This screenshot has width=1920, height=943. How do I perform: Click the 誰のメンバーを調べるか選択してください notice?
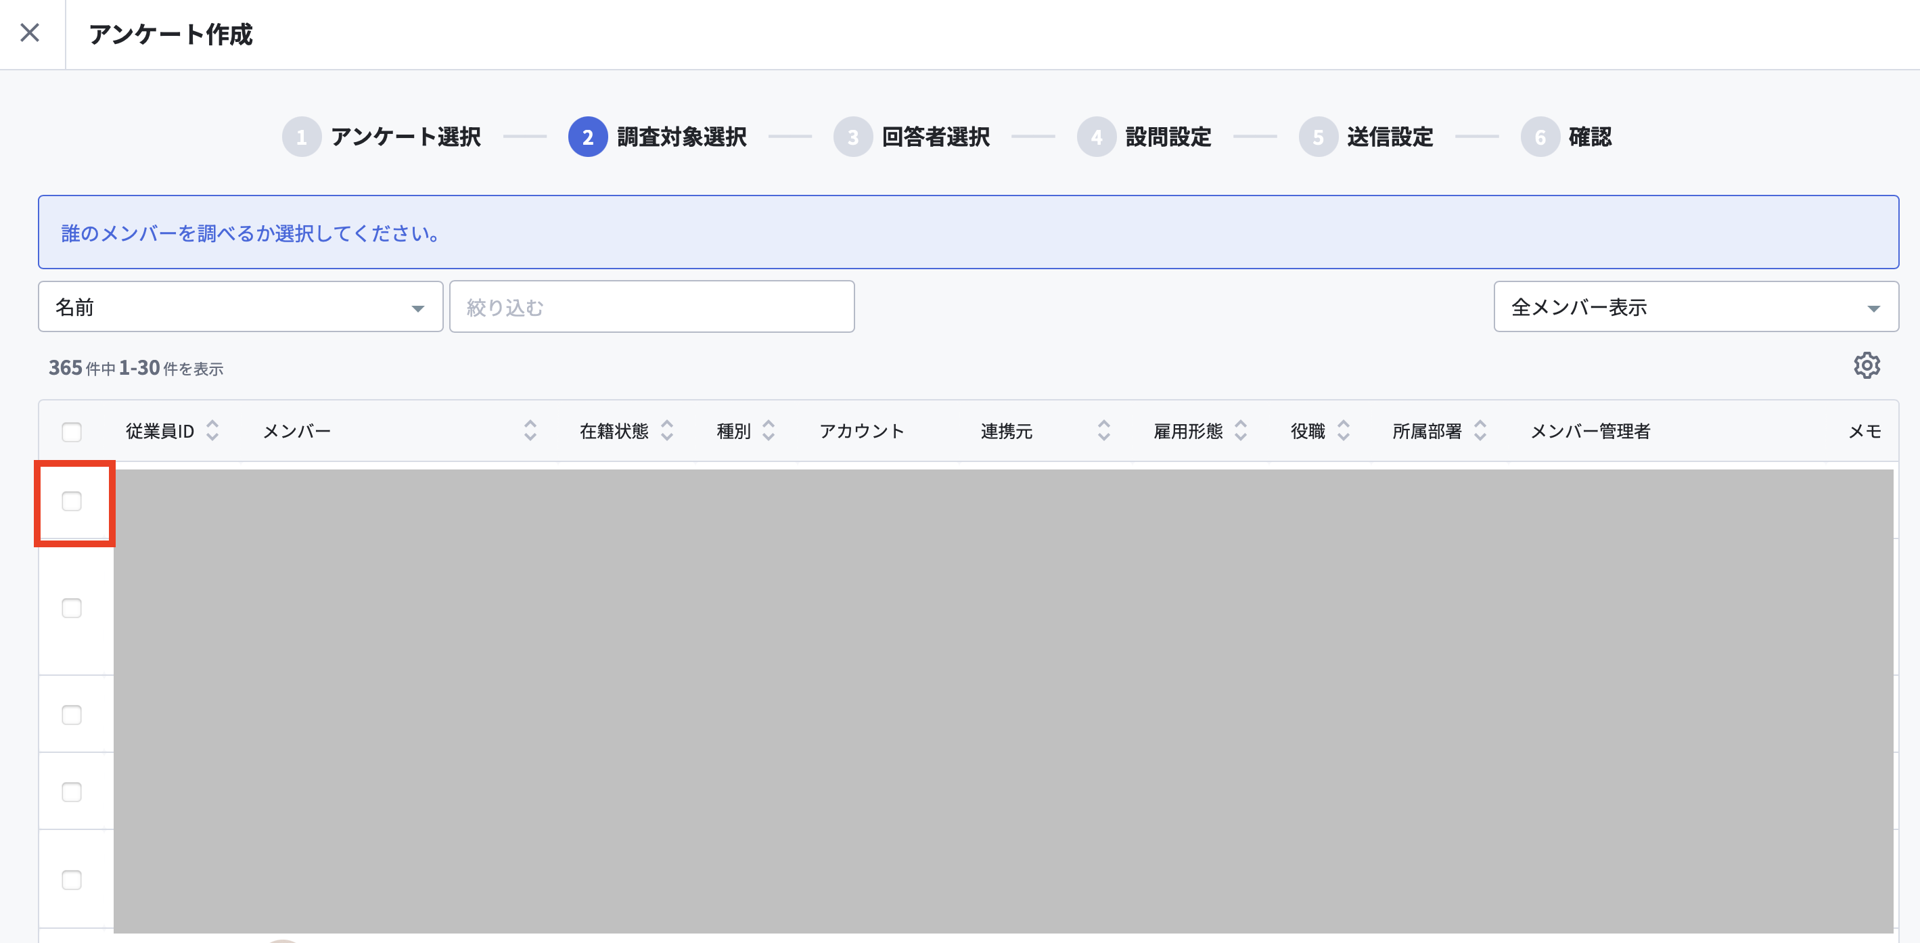coord(968,232)
